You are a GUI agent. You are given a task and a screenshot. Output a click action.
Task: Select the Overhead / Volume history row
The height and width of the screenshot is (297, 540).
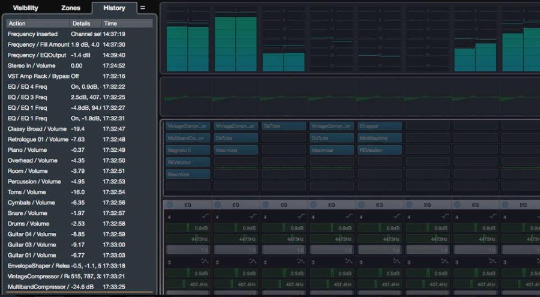[x=80, y=161]
